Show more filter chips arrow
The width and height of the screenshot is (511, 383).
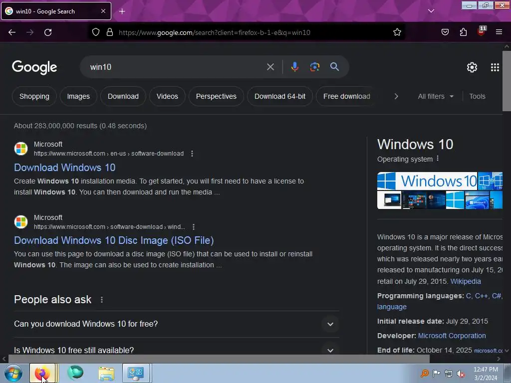(396, 96)
